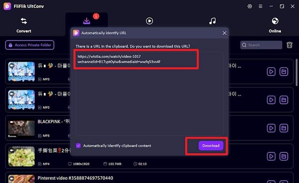Image resolution: width=299 pixels, height=183 pixels.
Task: Play the first MP3 item
Action: (271, 72)
